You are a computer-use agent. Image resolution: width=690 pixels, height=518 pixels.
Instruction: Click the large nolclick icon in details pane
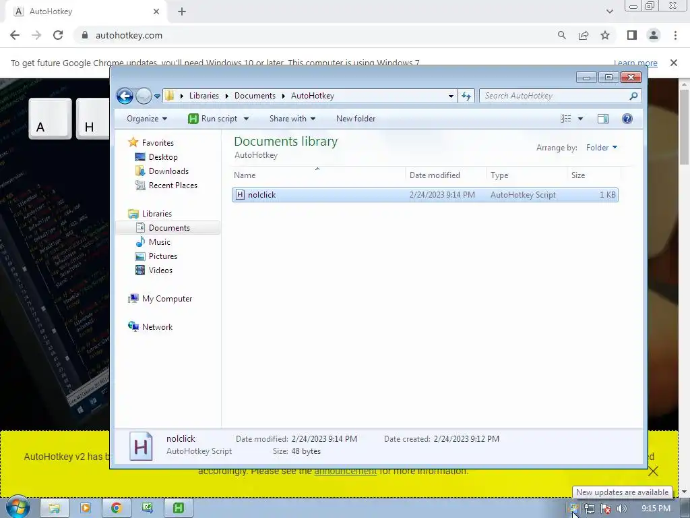[141, 446]
